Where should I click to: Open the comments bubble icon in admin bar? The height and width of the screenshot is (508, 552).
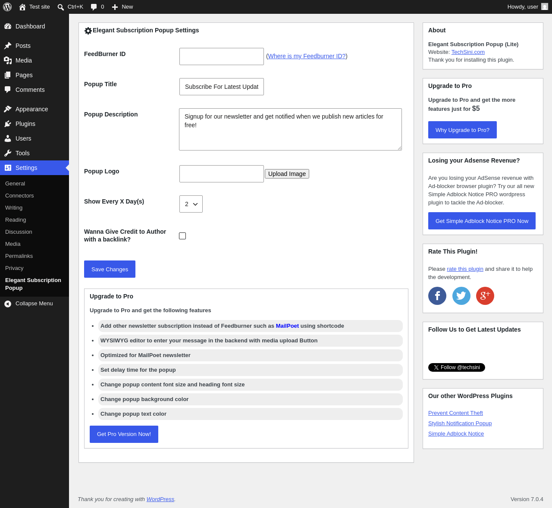click(94, 7)
